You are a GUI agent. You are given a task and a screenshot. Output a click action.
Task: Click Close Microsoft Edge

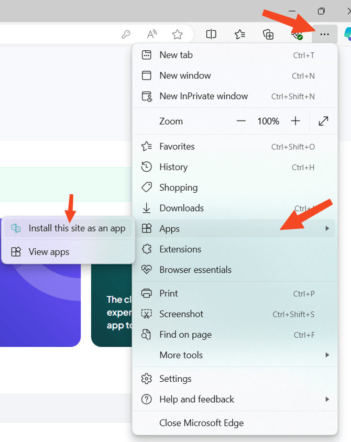click(201, 423)
